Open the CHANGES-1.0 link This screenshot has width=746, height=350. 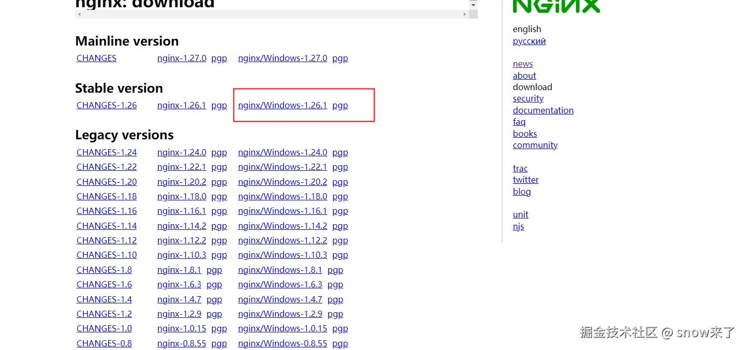104,328
